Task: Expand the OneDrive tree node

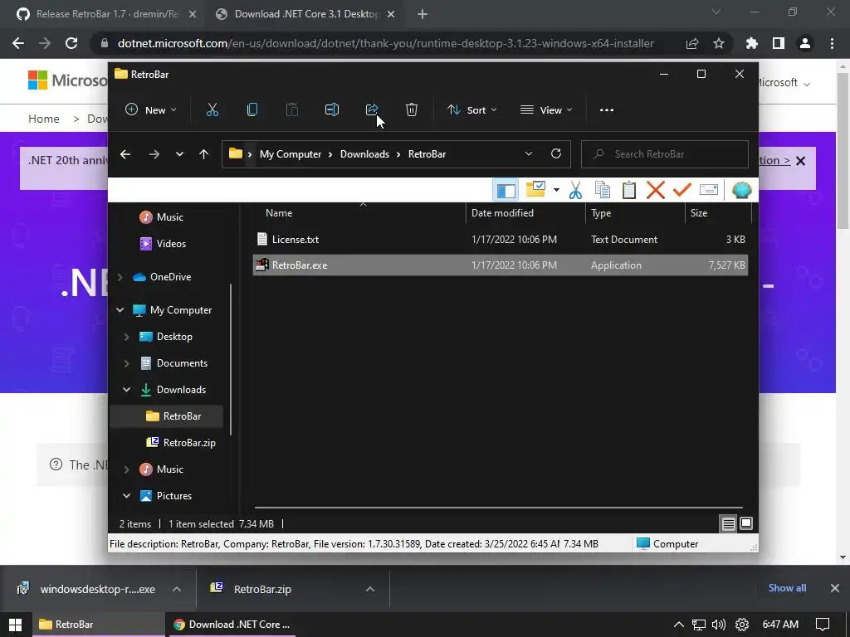Action: tap(120, 277)
